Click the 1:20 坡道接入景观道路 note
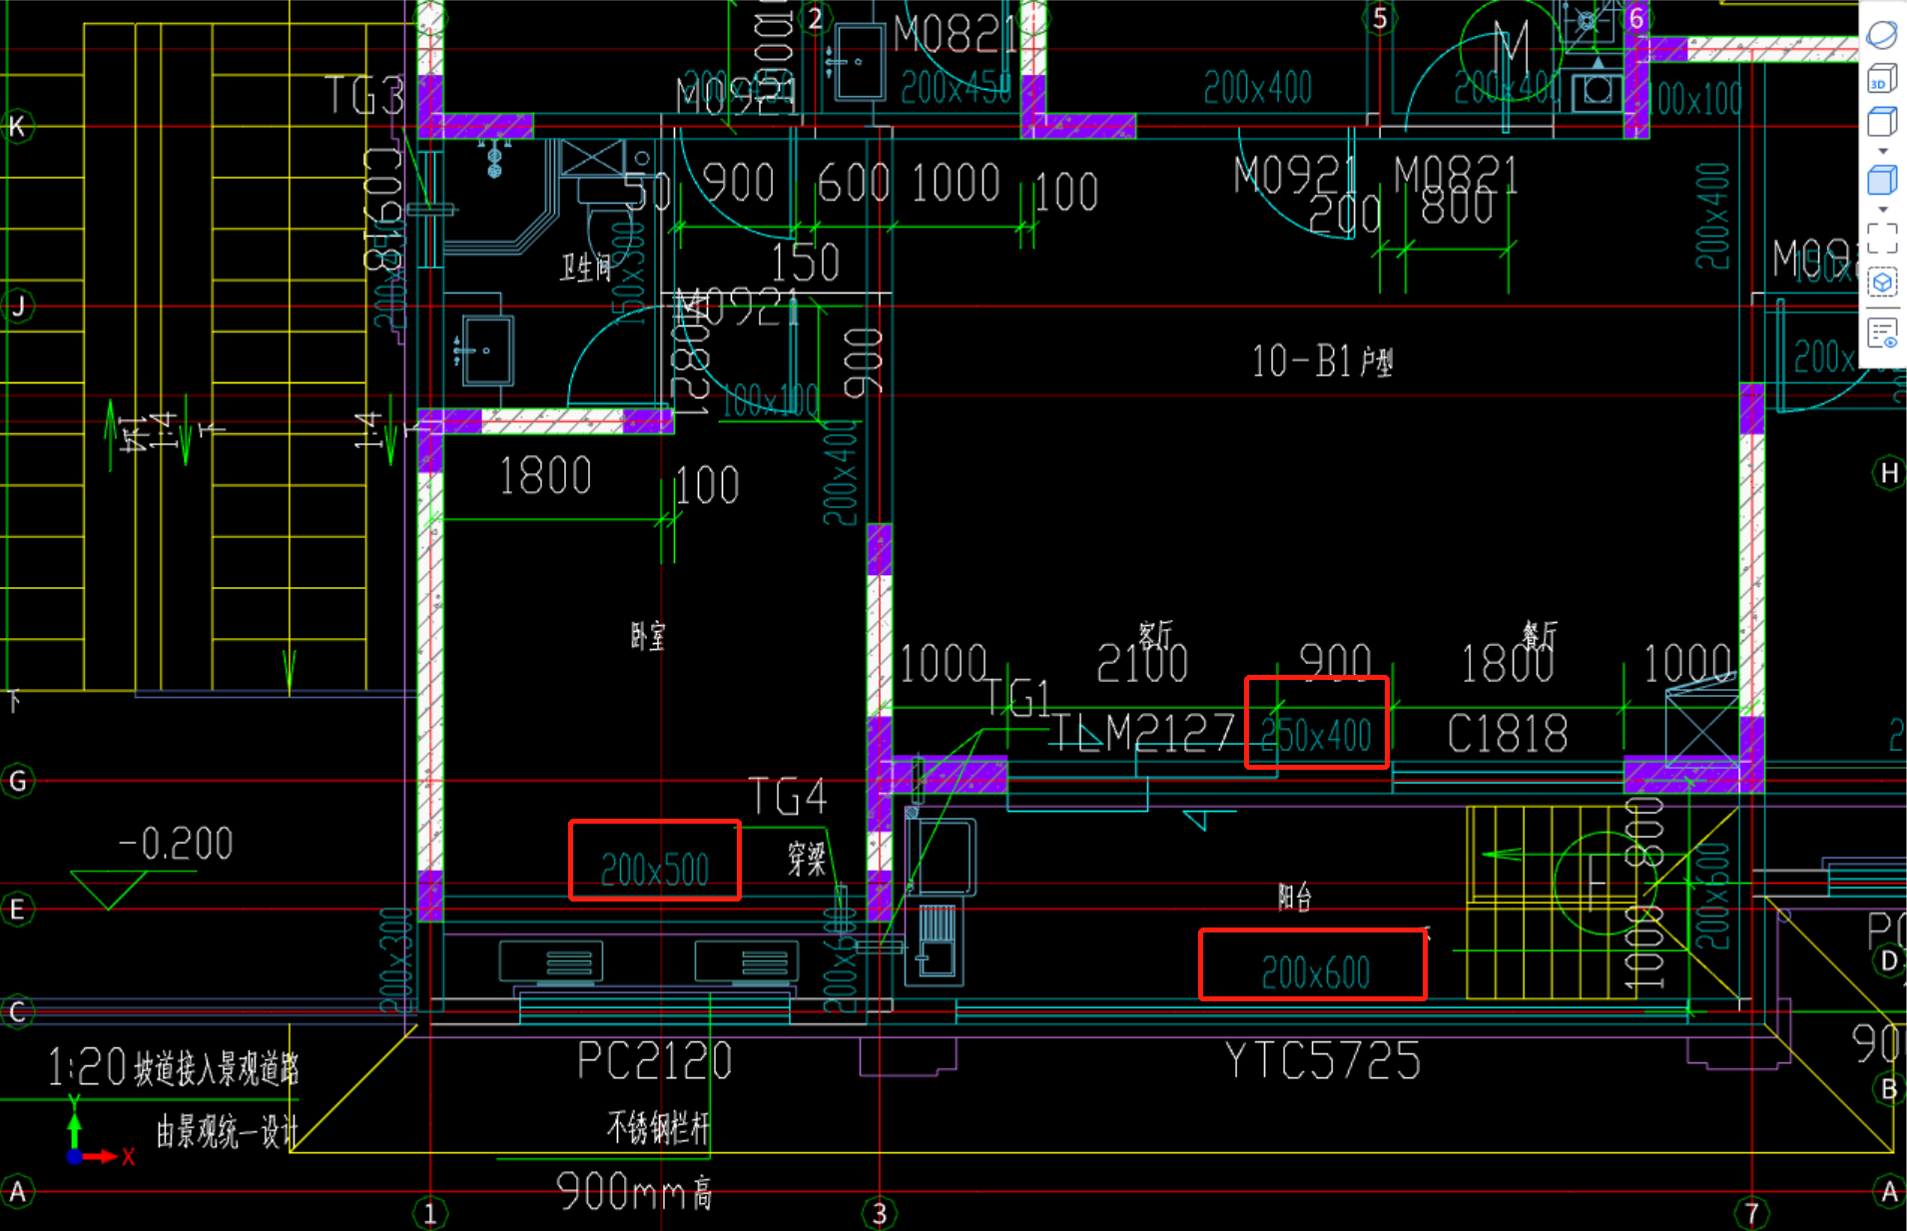This screenshot has height=1231, width=1907. coord(174,1068)
